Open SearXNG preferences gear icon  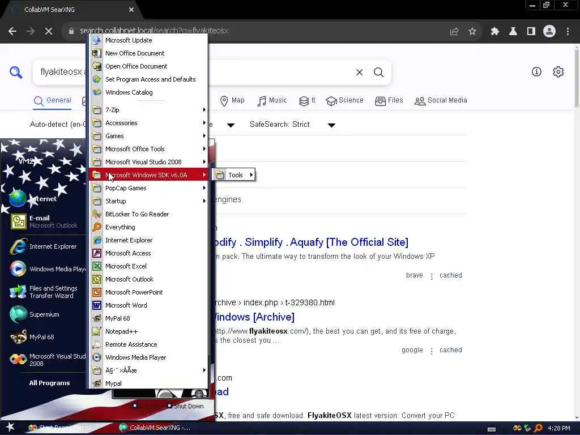coord(558,72)
